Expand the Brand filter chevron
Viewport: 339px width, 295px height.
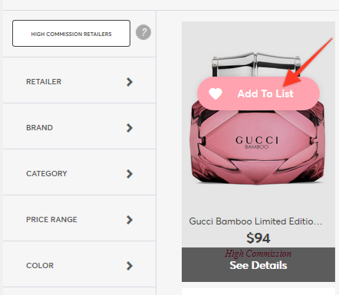[130, 128]
